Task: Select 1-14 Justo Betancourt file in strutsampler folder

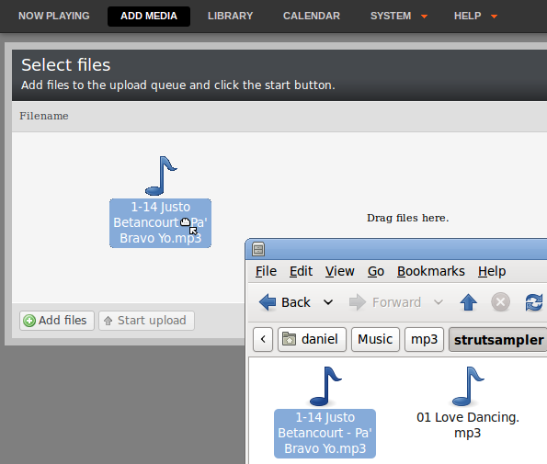Action: (325, 433)
